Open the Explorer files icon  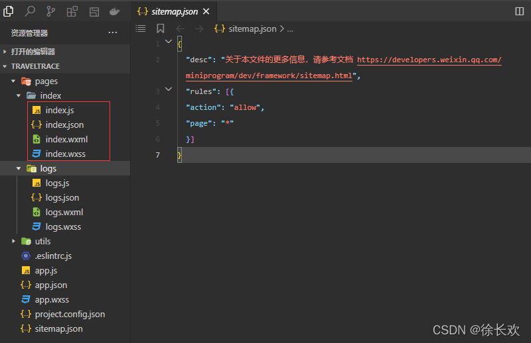pyautogui.click(x=9, y=11)
